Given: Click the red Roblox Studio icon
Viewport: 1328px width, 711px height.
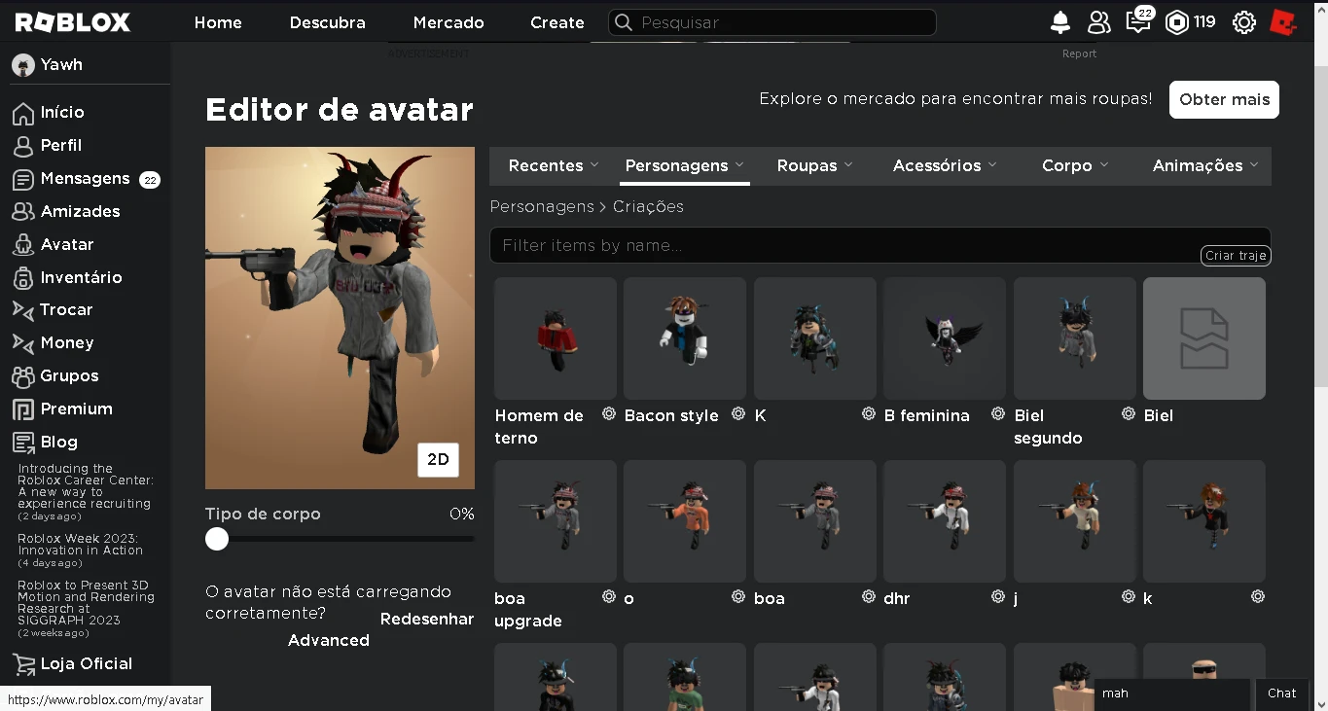Looking at the screenshot, I should pyautogui.click(x=1283, y=22).
